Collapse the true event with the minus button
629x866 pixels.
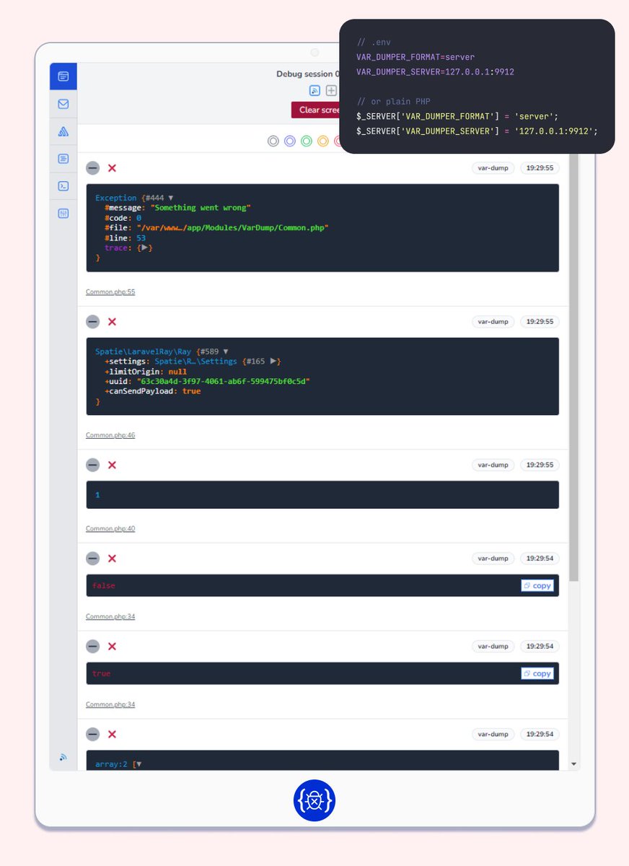[92, 647]
